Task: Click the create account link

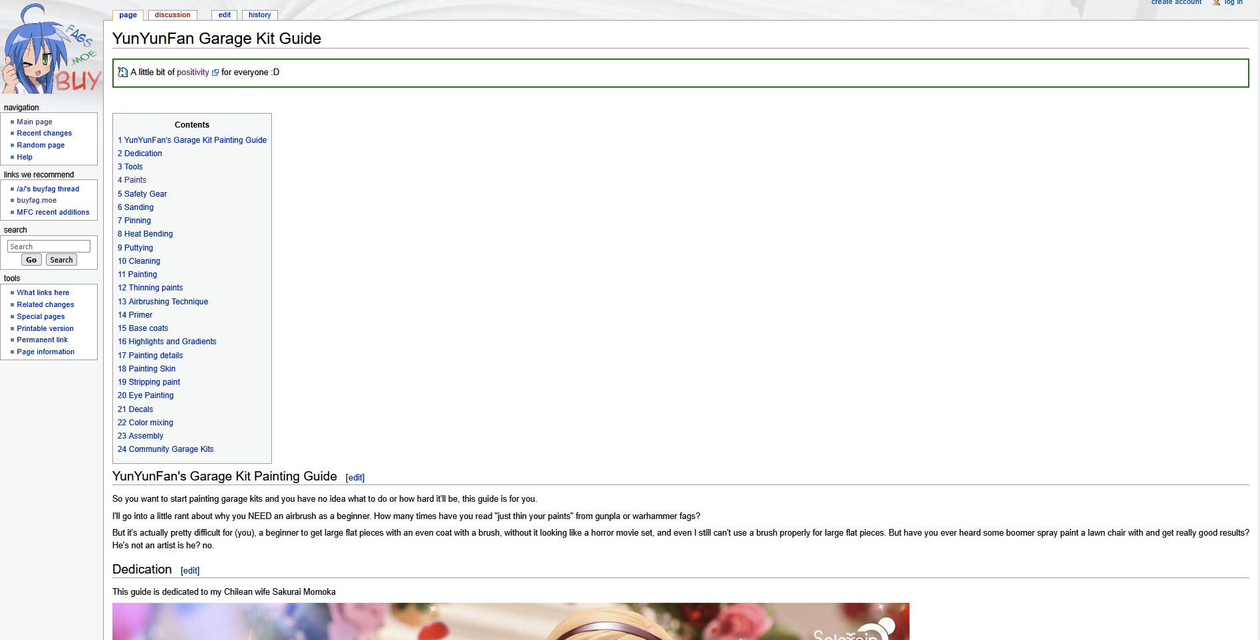Action: pyautogui.click(x=1176, y=3)
